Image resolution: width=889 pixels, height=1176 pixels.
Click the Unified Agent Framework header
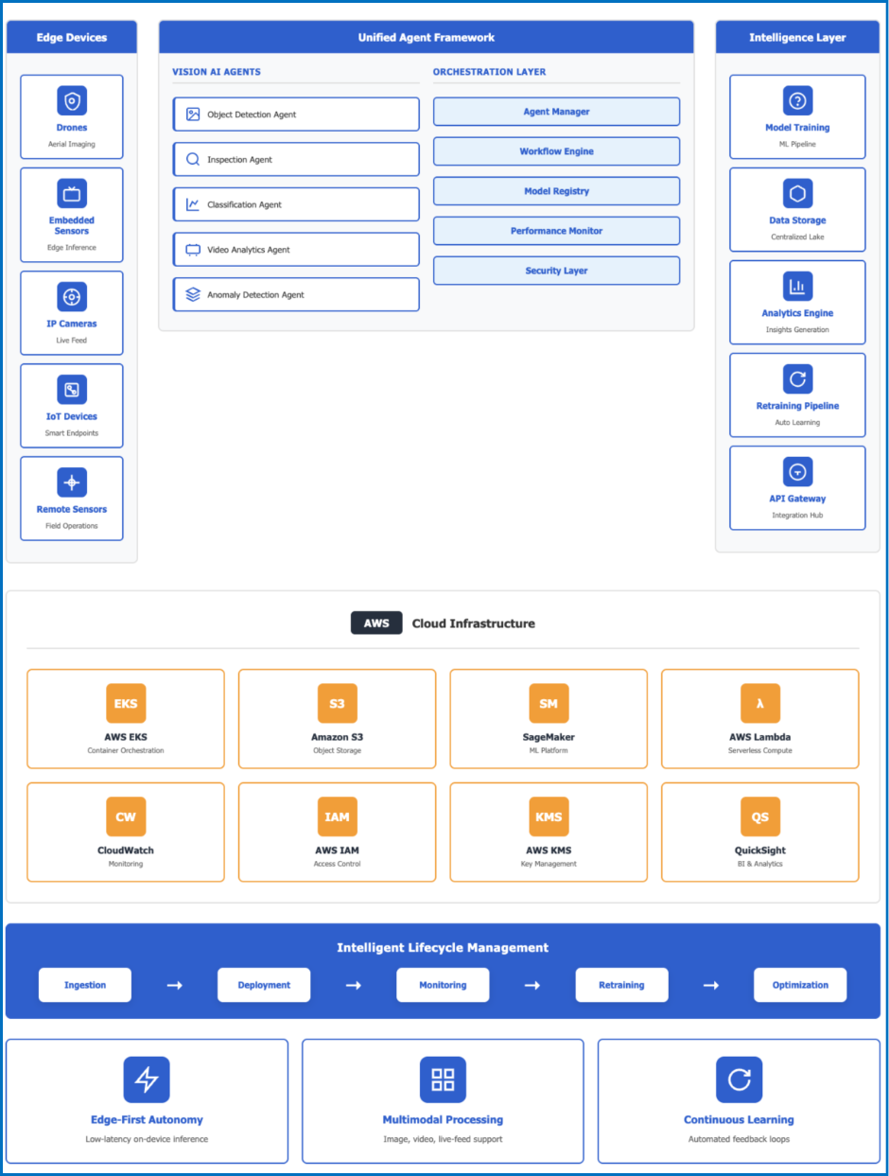426,38
